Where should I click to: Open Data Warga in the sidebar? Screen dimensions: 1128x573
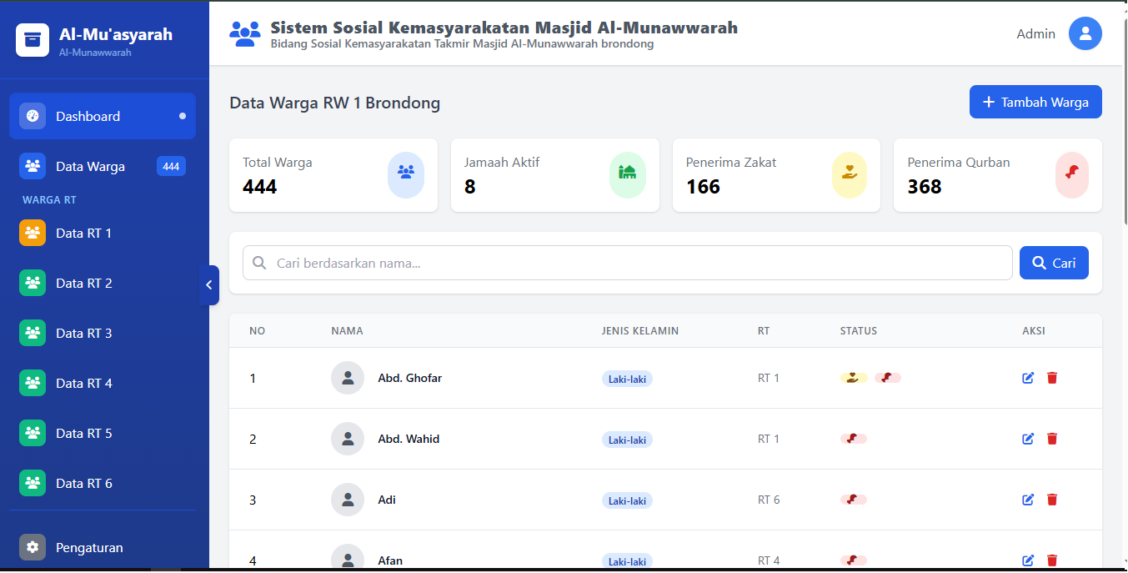click(x=90, y=167)
